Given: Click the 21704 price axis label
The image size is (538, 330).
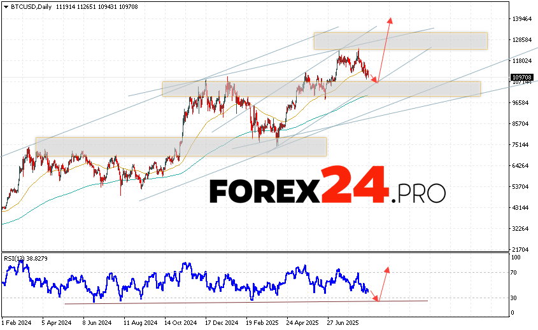Looking at the screenshot, I should tap(520, 249).
